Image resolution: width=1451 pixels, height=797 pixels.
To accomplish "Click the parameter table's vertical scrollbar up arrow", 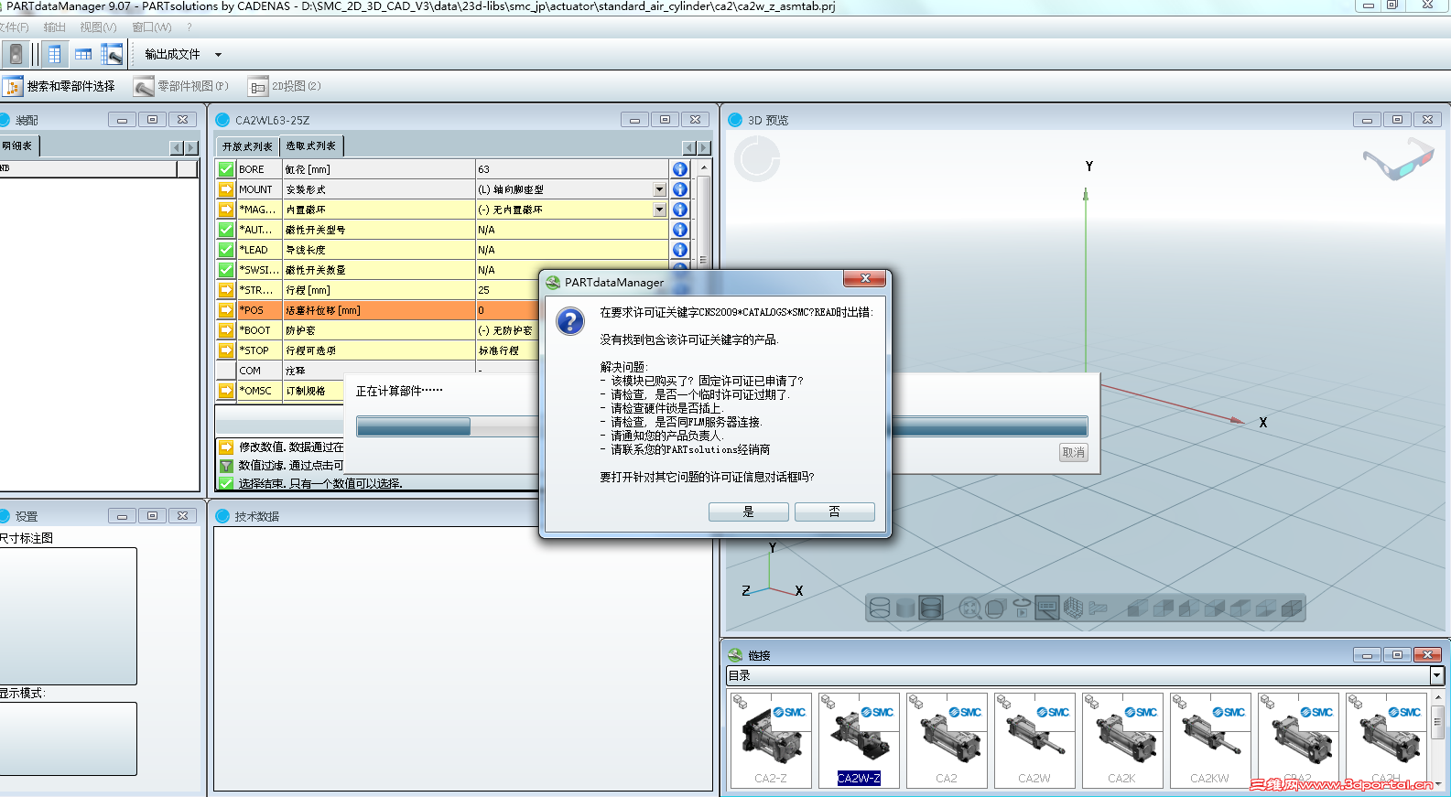I will [x=703, y=168].
